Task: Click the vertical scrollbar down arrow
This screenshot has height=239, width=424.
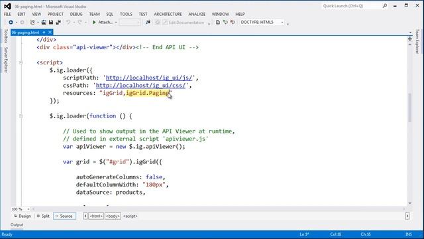Action: [x=410, y=203]
